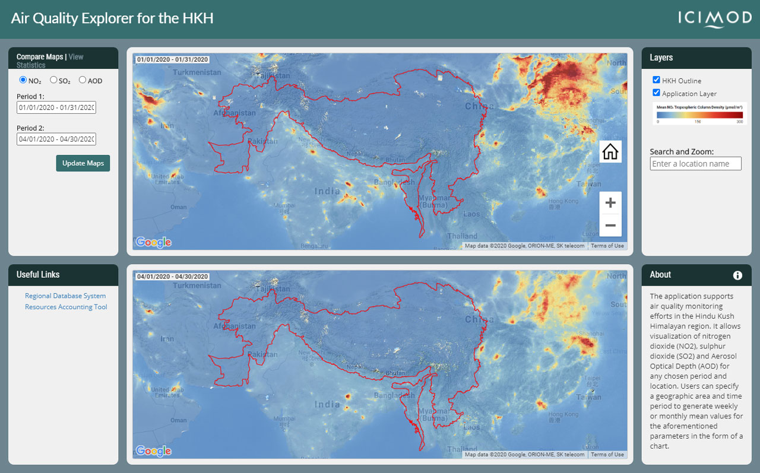
Task: Open the Resources Accounting Tool link
Action: coord(66,307)
